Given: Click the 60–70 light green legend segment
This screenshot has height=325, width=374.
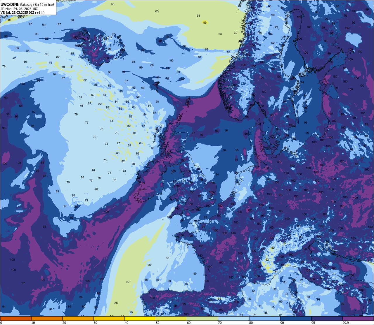Looking at the screenshot, I should point(202,319).
